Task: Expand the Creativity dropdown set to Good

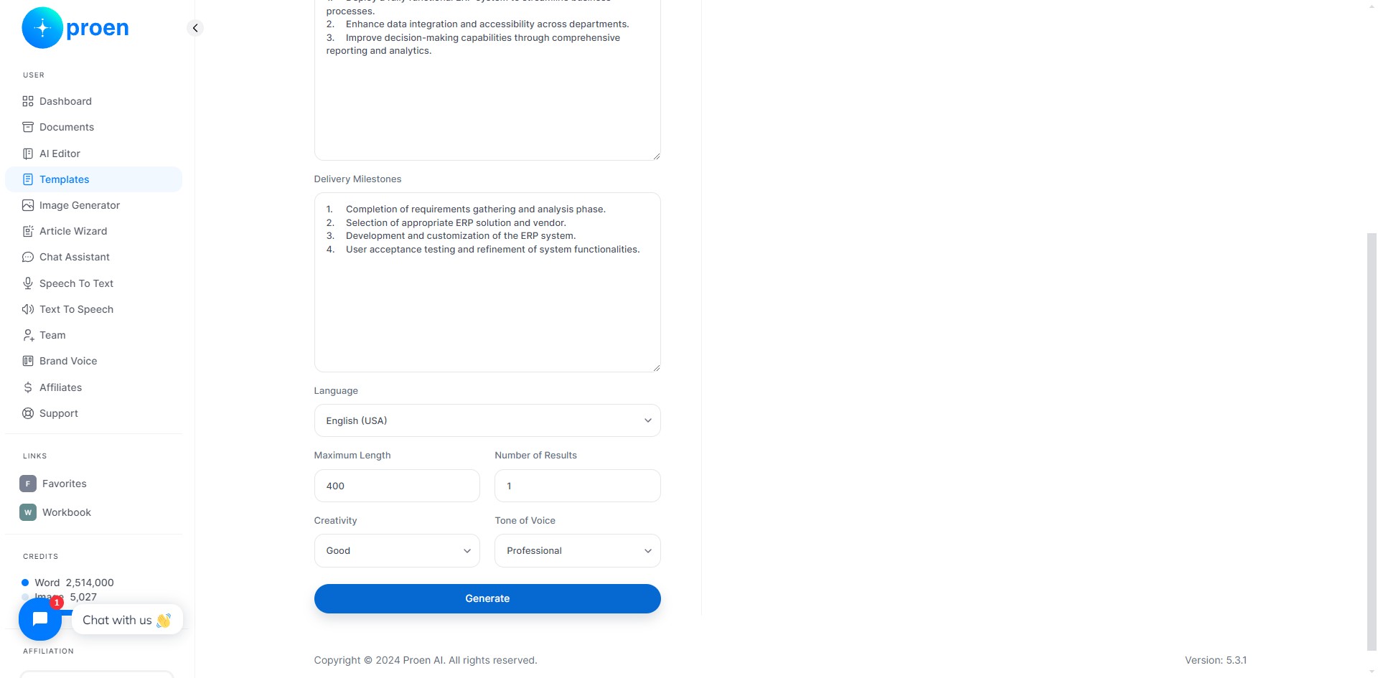Action: pos(397,551)
